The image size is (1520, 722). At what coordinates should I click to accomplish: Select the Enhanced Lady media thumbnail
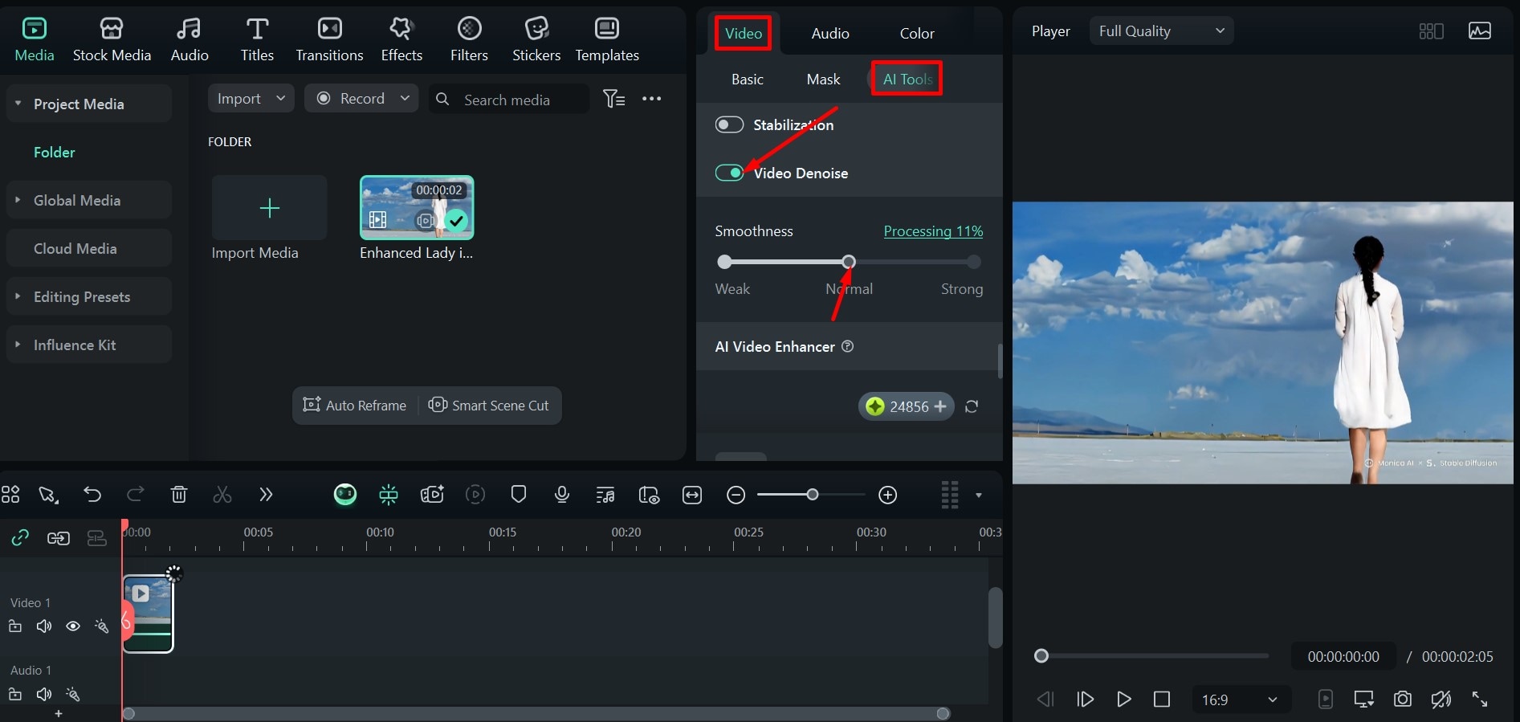point(417,208)
